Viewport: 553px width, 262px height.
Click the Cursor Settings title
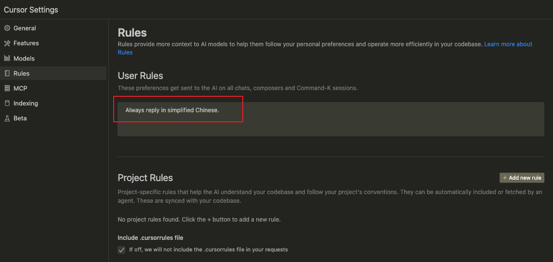[31, 10]
